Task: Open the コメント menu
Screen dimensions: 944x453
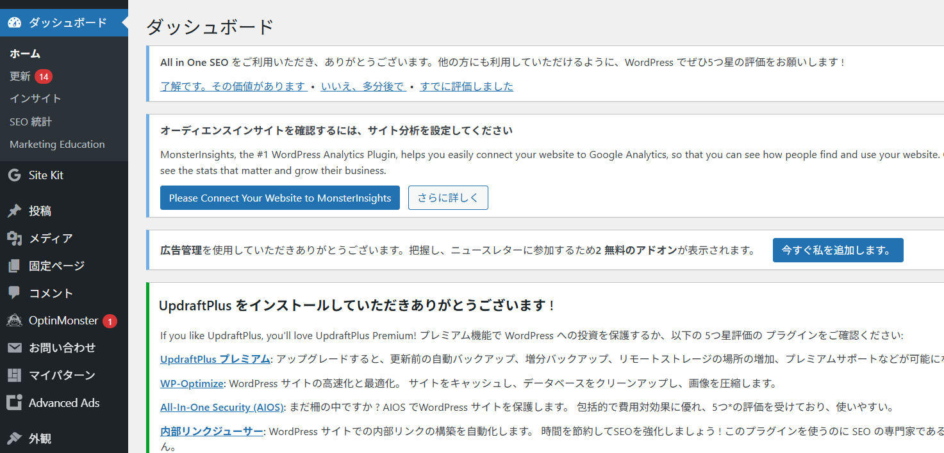Action: [x=64, y=293]
